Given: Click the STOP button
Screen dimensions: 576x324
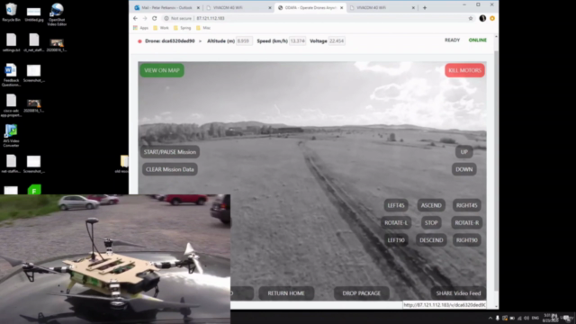Looking at the screenshot, I should click(x=431, y=222).
